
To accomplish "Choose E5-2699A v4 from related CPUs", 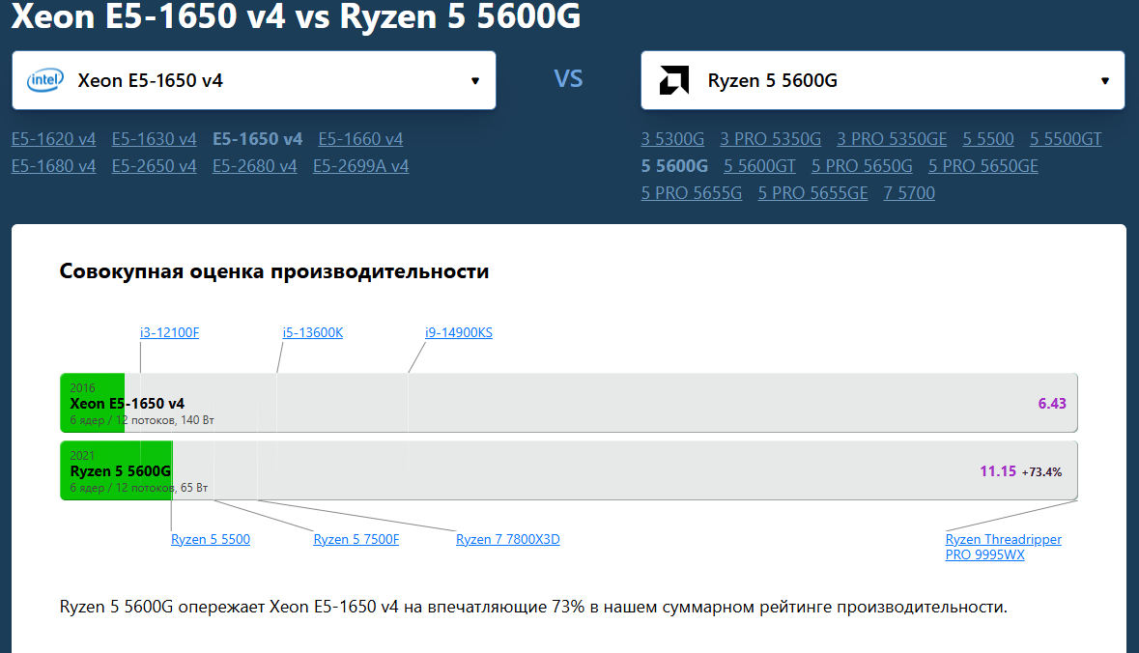I will (360, 166).
